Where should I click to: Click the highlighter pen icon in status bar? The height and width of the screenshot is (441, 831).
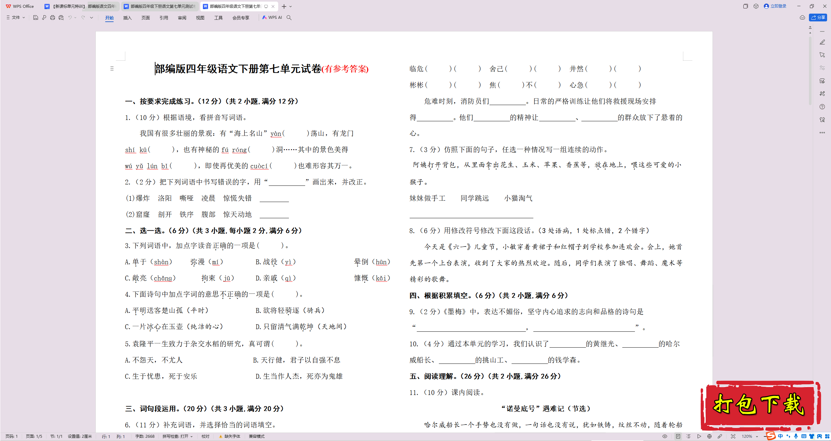click(720, 436)
